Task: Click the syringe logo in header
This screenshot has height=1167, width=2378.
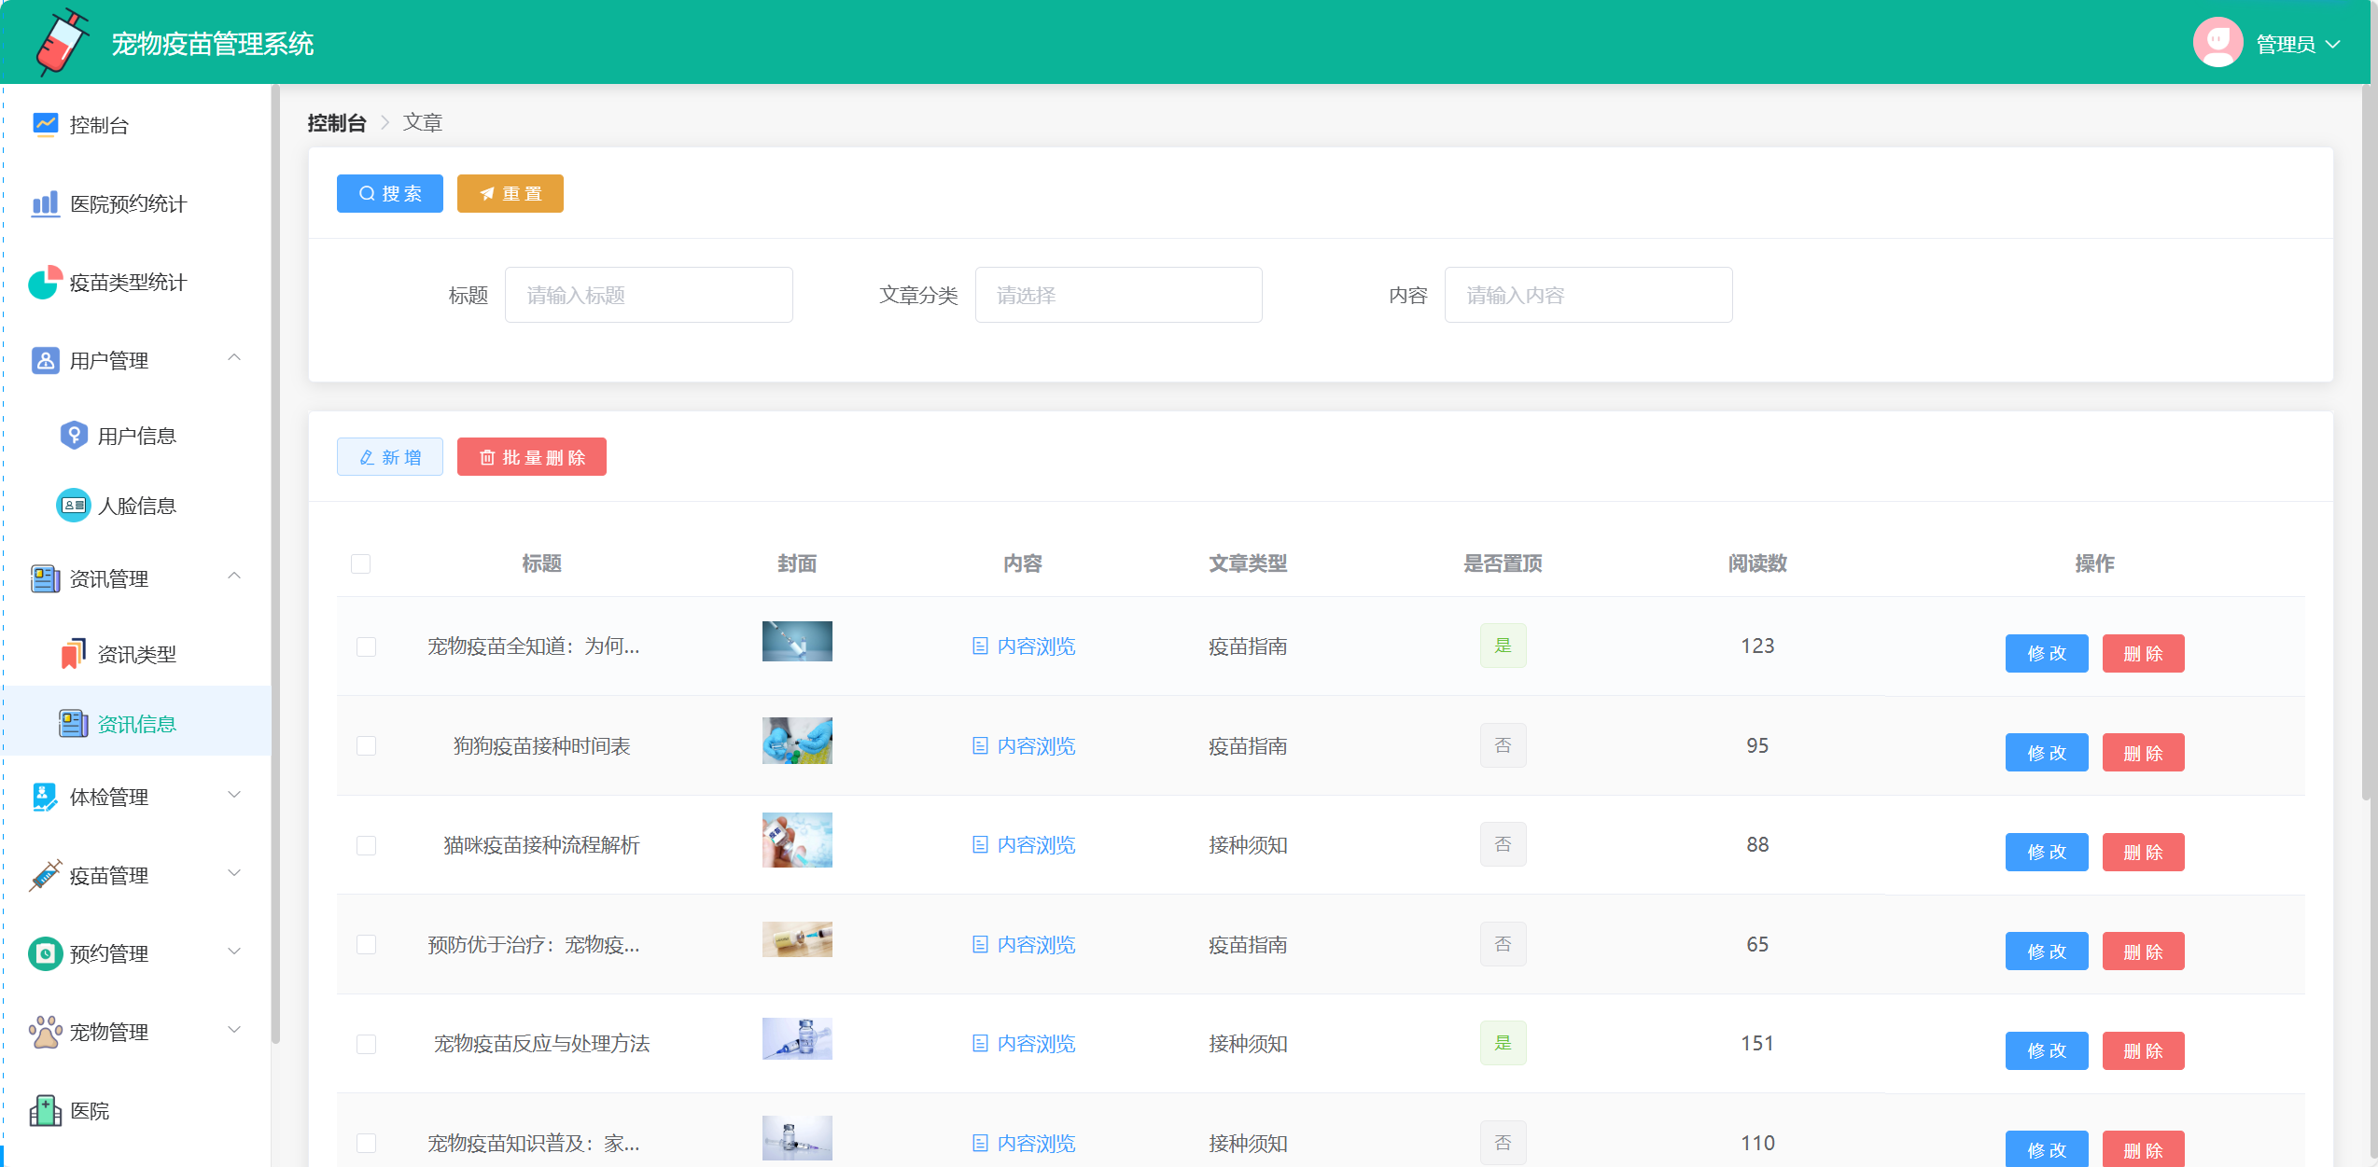Action: coord(62,42)
